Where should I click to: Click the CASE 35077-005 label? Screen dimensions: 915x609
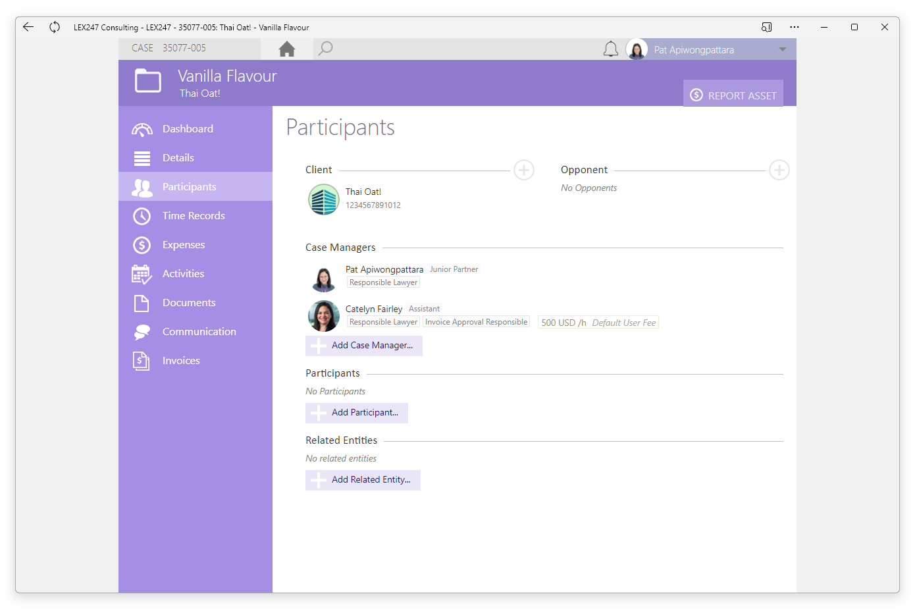[x=169, y=48]
